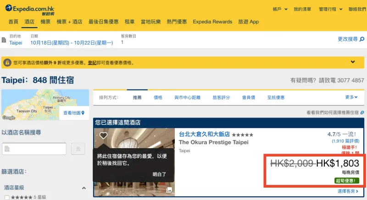Viewport: 367px width, 200px height.
Task: Sort results by 推薦
Action: [137, 98]
